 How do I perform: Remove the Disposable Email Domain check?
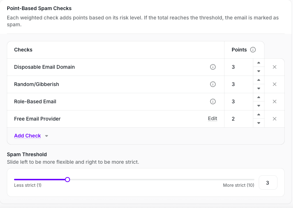click(x=275, y=67)
